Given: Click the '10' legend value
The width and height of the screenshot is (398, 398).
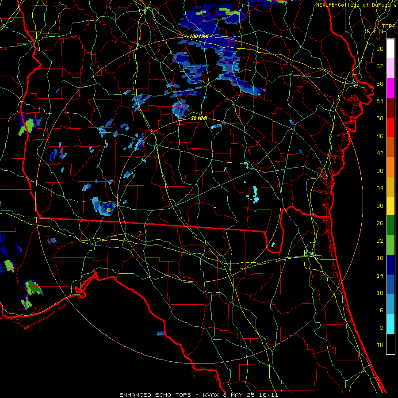Looking at the screenshot, I should [x=380, y=293].
